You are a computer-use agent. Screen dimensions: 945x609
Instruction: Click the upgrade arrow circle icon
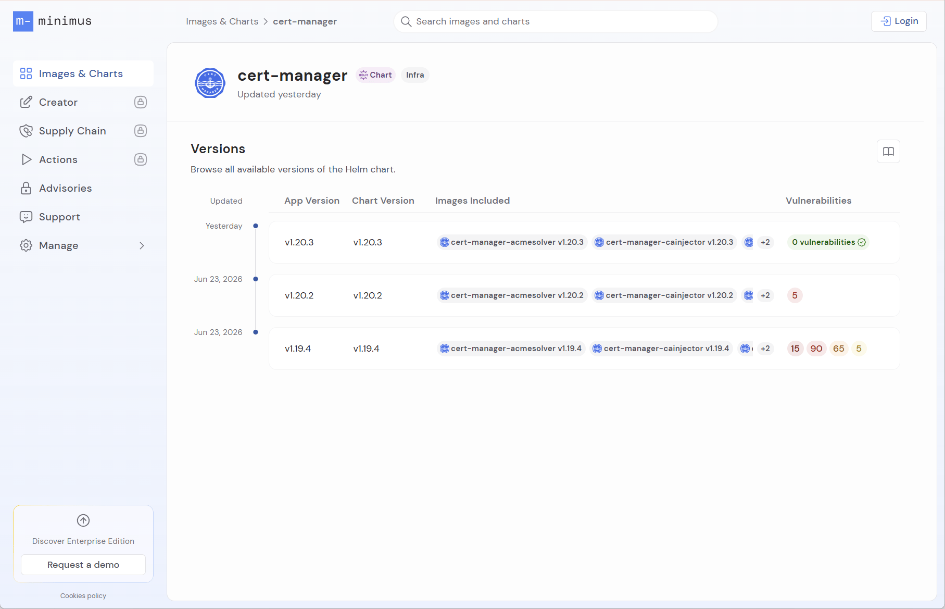83,520
